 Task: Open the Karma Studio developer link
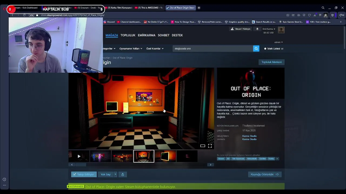249,136
